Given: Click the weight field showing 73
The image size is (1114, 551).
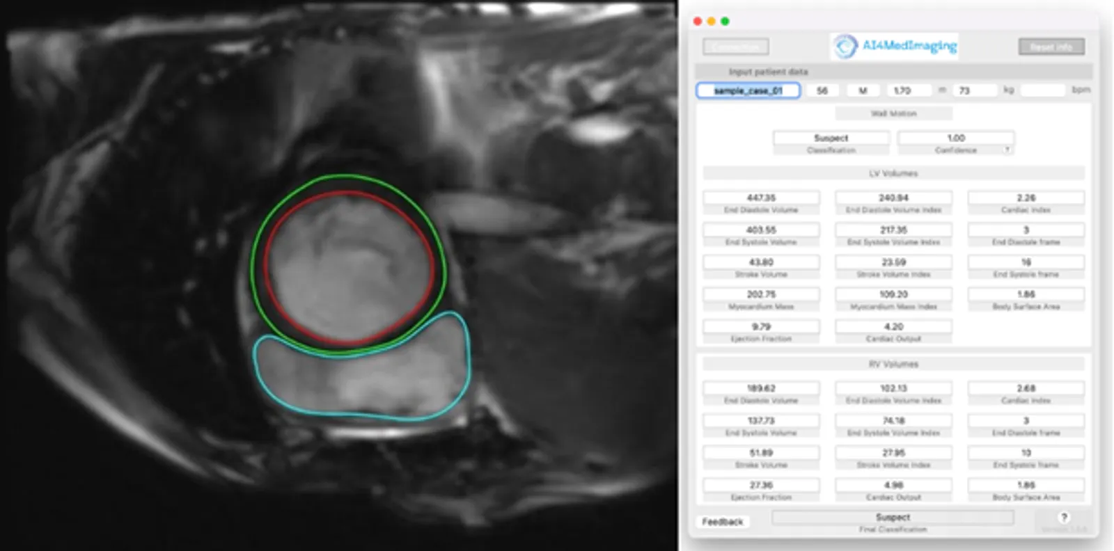Looking at the screenshot, I should [975, 90].
